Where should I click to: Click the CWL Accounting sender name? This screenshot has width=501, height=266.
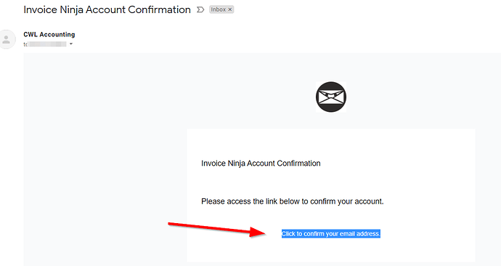coord(49,34)
